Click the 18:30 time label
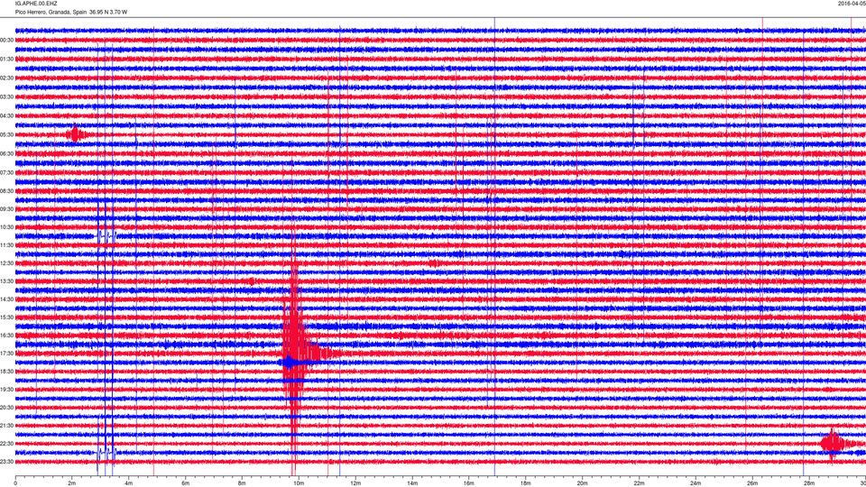Screen dimensions: 866x487 click(x=6, y=372)
